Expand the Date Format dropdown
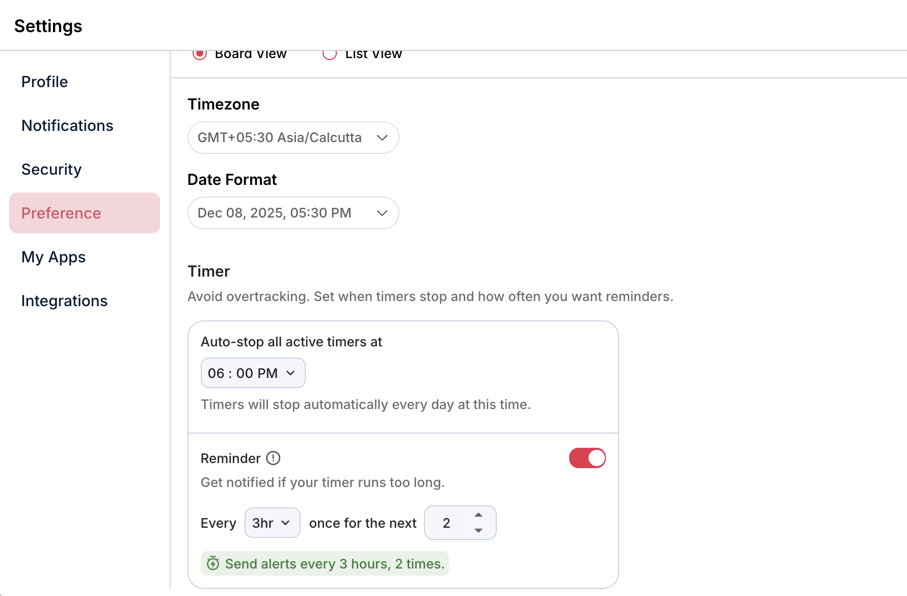The image size is (907, 596). tap(293, 213)
